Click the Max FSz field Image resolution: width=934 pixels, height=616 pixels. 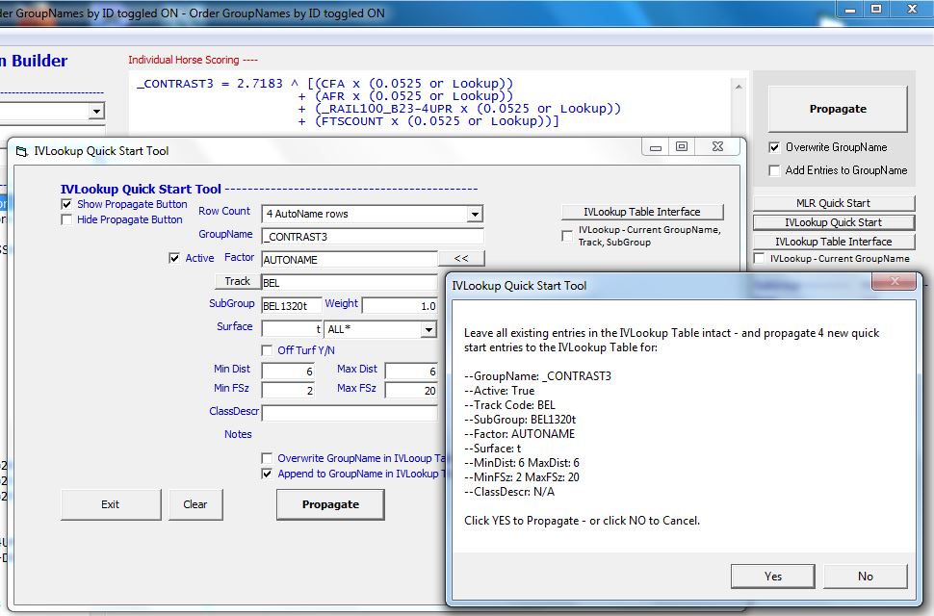click(411, 391)
